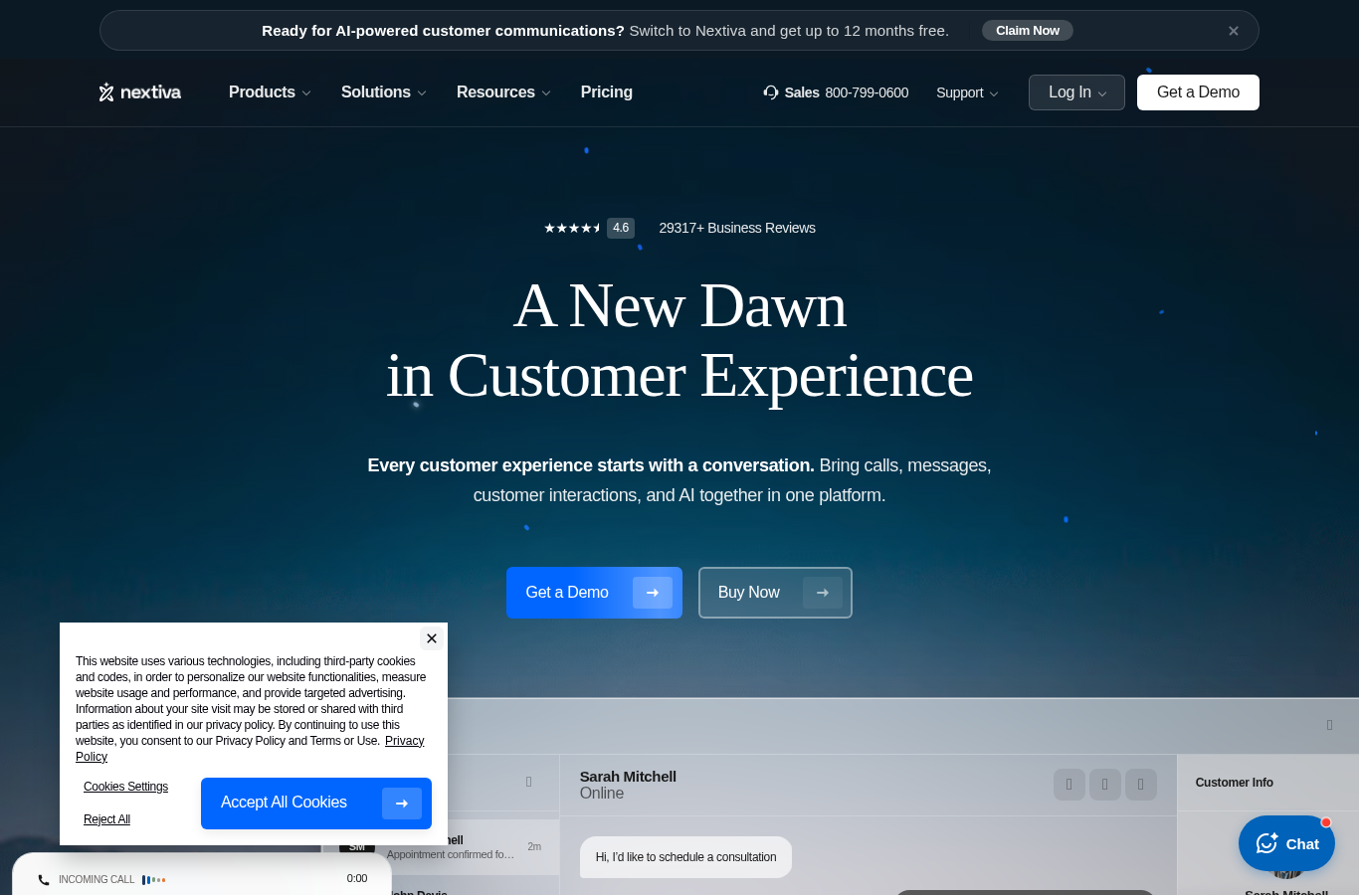Open the Pricing page
This screenshot has height=895, width=1359.
pos(607,92)
